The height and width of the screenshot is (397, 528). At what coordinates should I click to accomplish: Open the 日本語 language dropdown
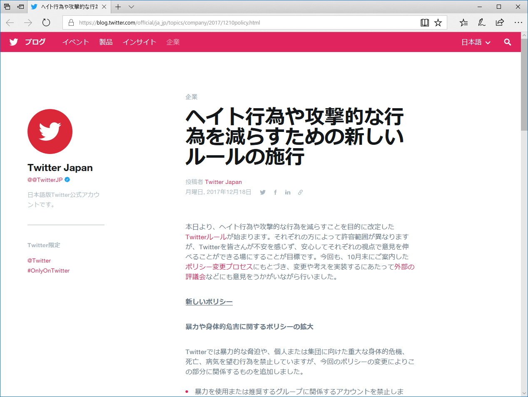click(475, 42)
